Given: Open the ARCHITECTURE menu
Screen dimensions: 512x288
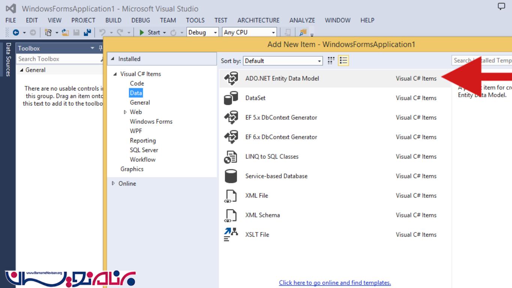Looking at the screenshot, I should pos(258,20).
